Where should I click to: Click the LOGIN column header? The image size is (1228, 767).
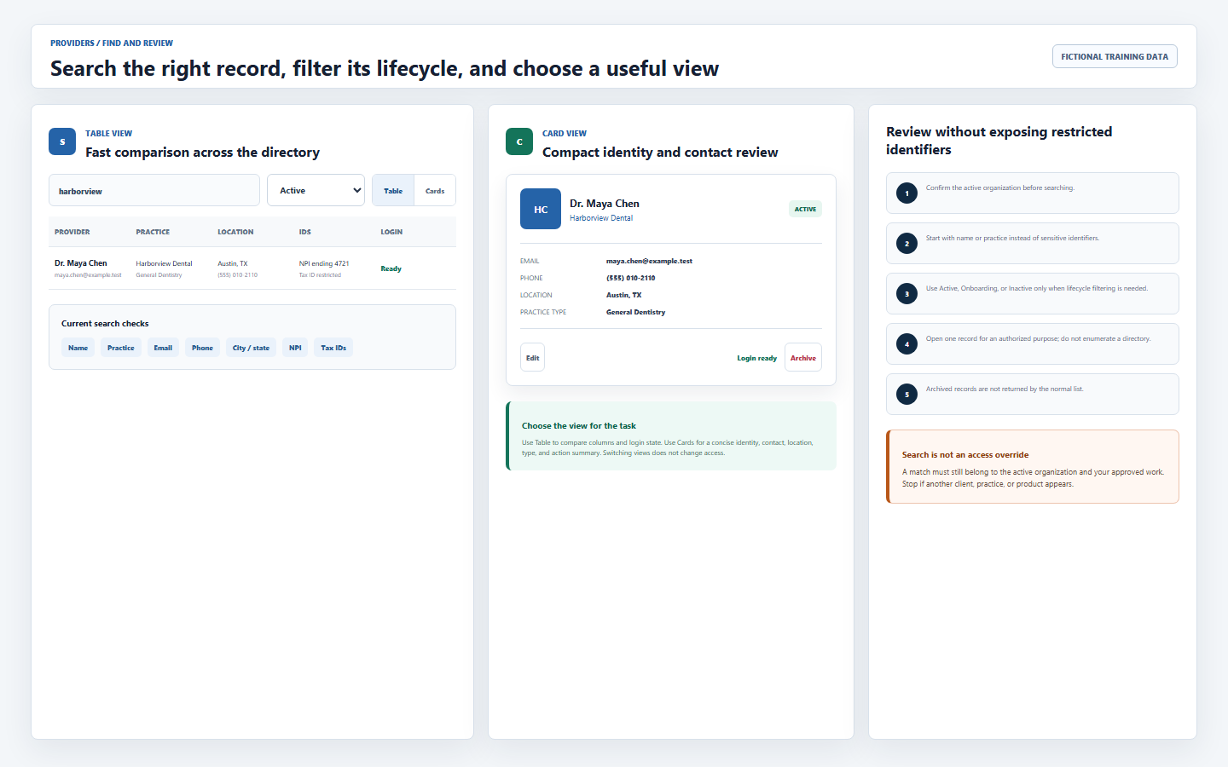click(x=391, y=232)
